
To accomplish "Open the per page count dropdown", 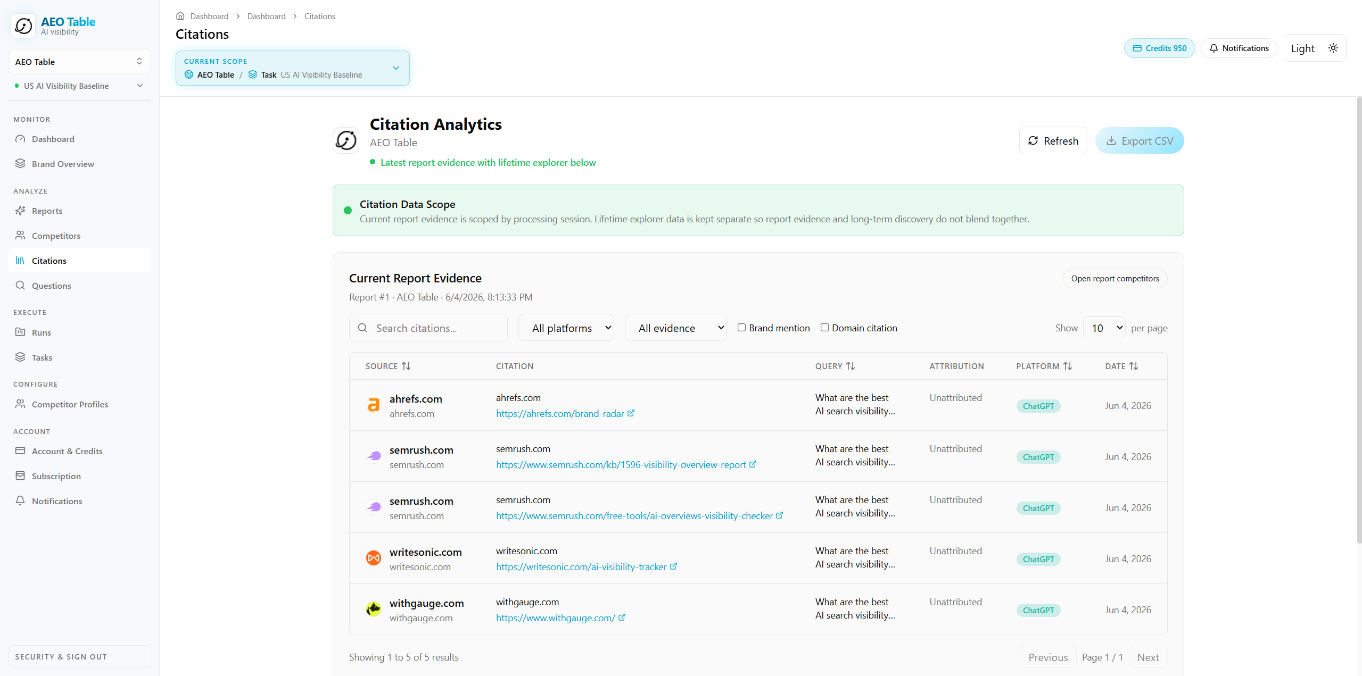I will coord(1104,328).
